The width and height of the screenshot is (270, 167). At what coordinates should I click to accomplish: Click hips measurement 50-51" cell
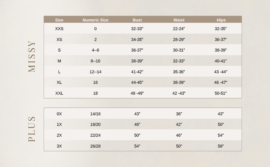point(221,93)
